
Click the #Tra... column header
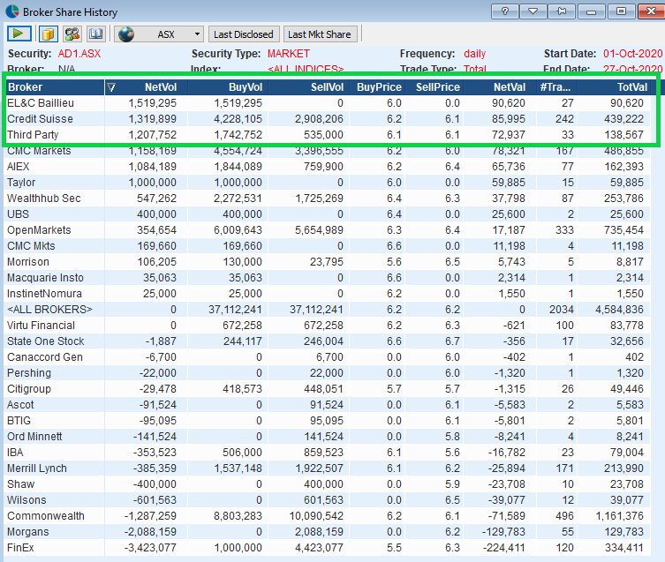[x=555, y=87]
